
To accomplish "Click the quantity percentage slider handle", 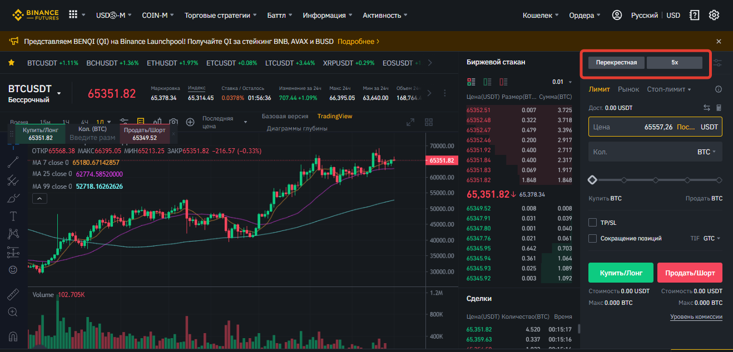I will tap(592, 180).
